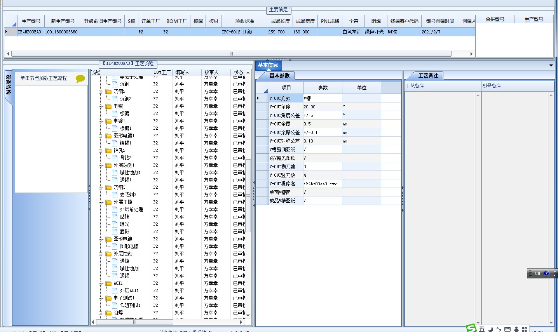Switch to the 基本信息 tab
Screen dimensions: 558x332
[268, 65]
